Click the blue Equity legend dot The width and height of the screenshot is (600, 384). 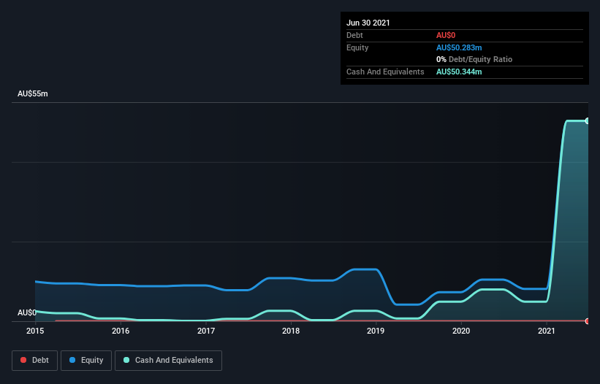point(72,360)
